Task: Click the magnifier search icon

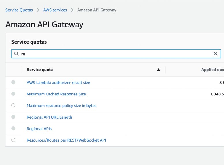Action: click(x=16, y=54)
